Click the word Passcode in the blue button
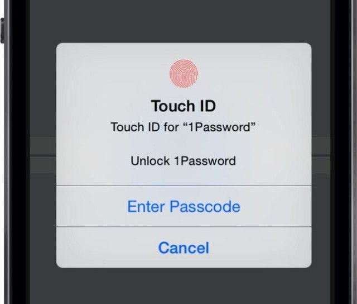This screenshot has height=304, width=357. (x=205, y=207)
